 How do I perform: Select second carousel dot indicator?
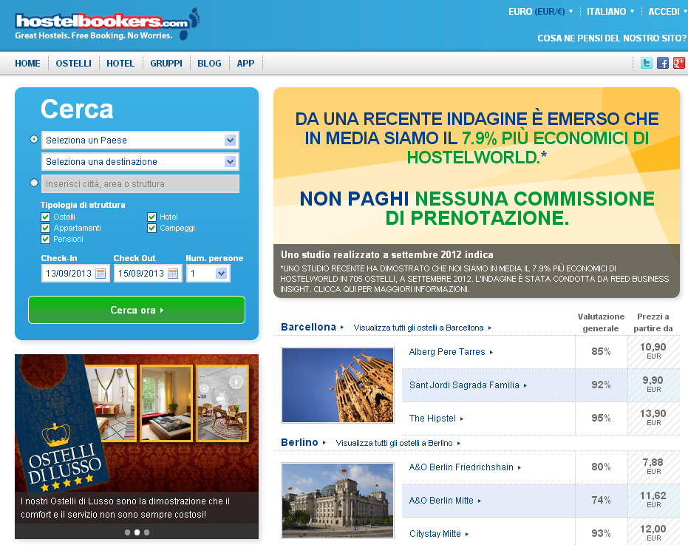point(137,532)
